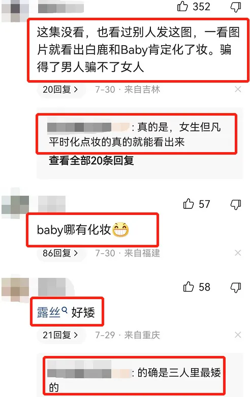Search the 露丝 keyword link

tap(52, 312)
